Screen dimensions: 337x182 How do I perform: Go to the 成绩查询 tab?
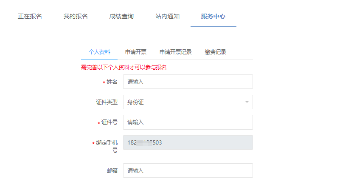tap(121, 17)
